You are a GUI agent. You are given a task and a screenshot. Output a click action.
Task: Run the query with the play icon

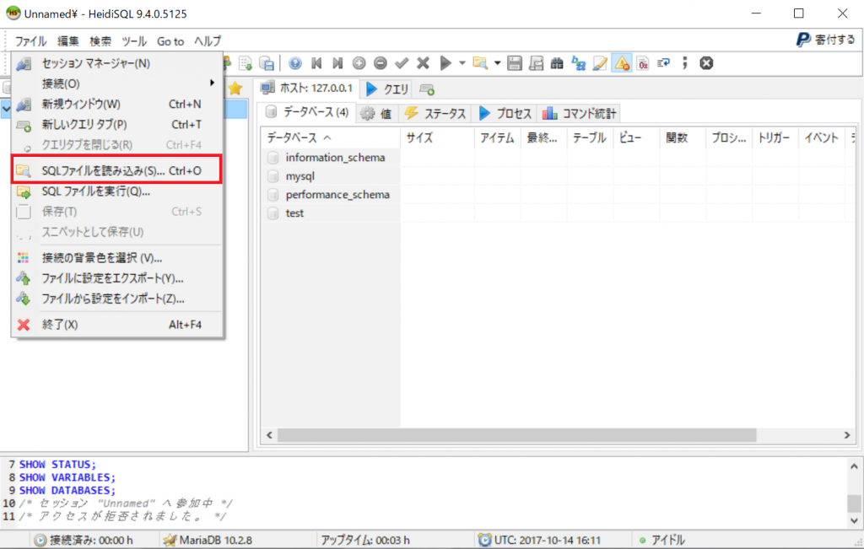point(445,63)
